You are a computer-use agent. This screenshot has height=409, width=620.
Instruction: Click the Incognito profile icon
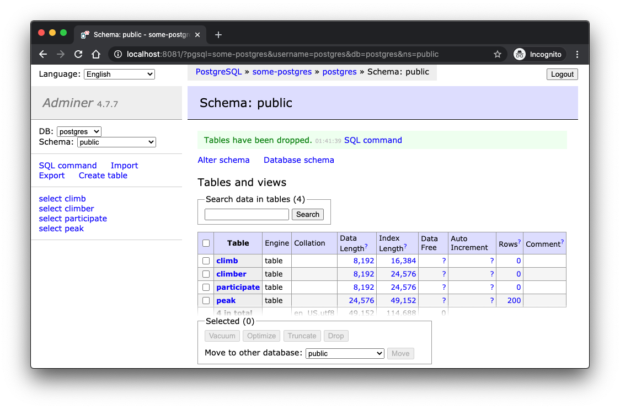pos(519,54)
